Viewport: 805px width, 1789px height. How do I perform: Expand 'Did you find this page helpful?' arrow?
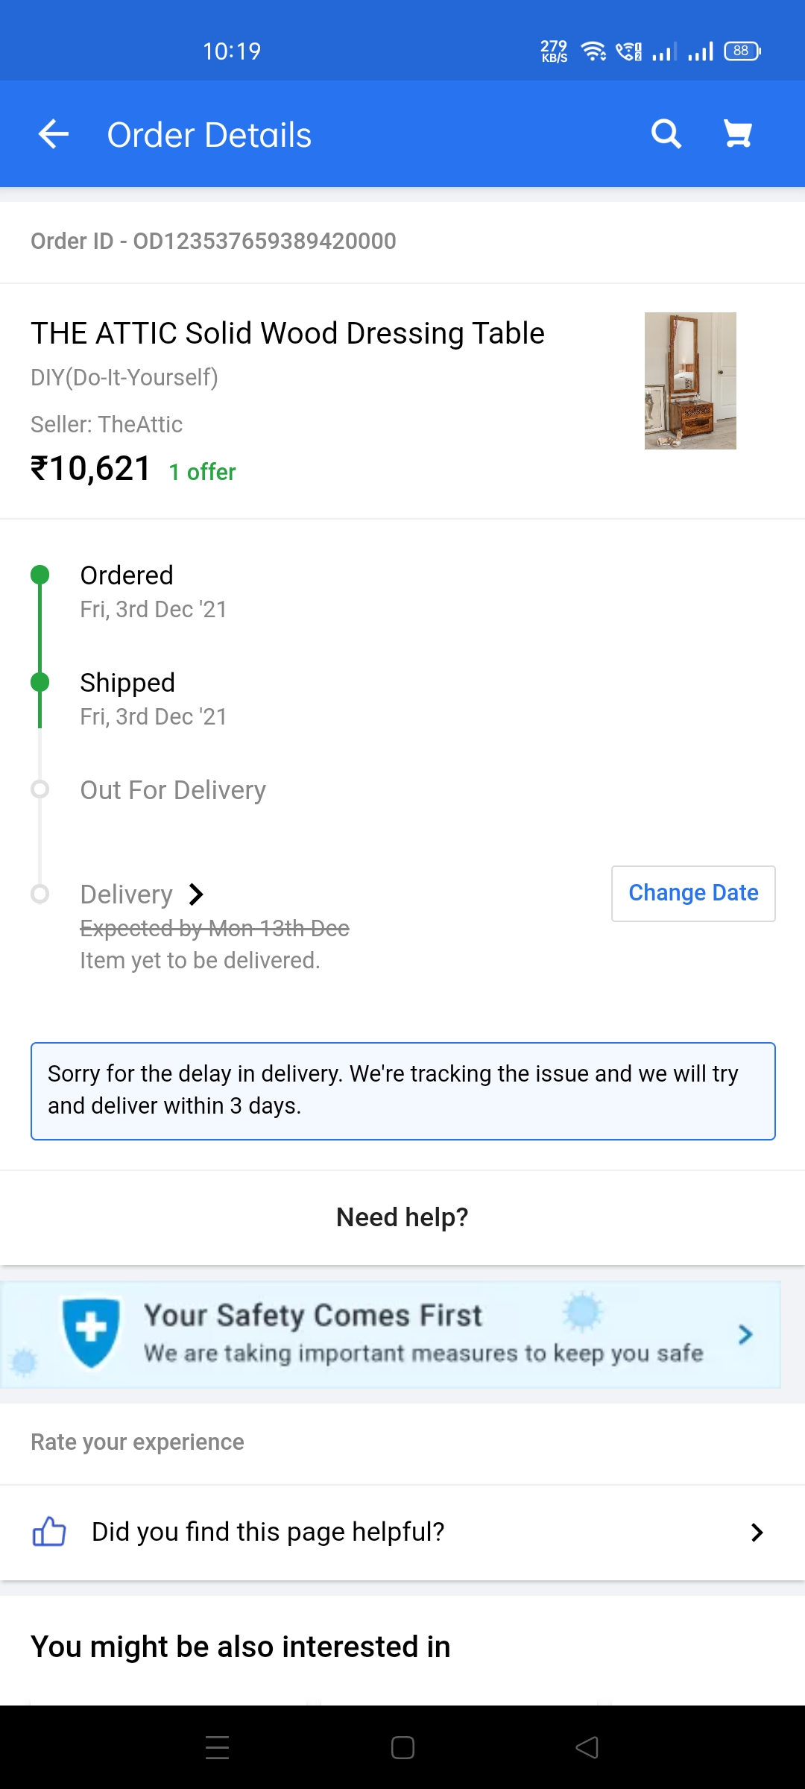click(757, 1532)
